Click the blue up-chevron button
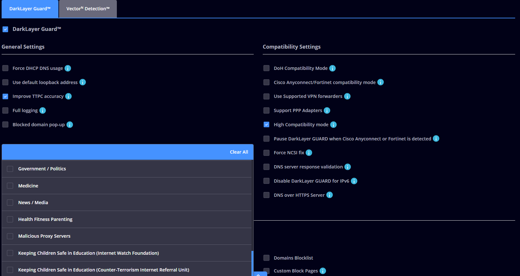 [x=259, y=274]
